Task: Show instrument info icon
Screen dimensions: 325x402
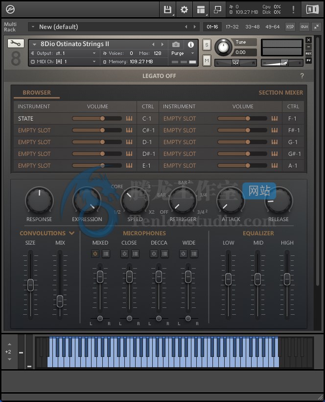Action: [x=191, y=45]
